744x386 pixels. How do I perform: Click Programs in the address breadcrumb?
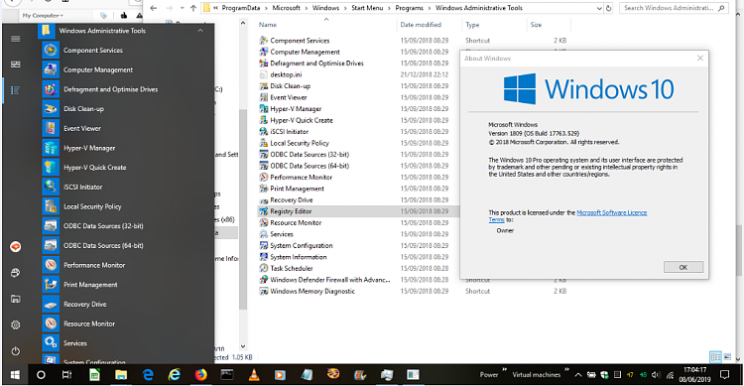(x=409, y=8)
